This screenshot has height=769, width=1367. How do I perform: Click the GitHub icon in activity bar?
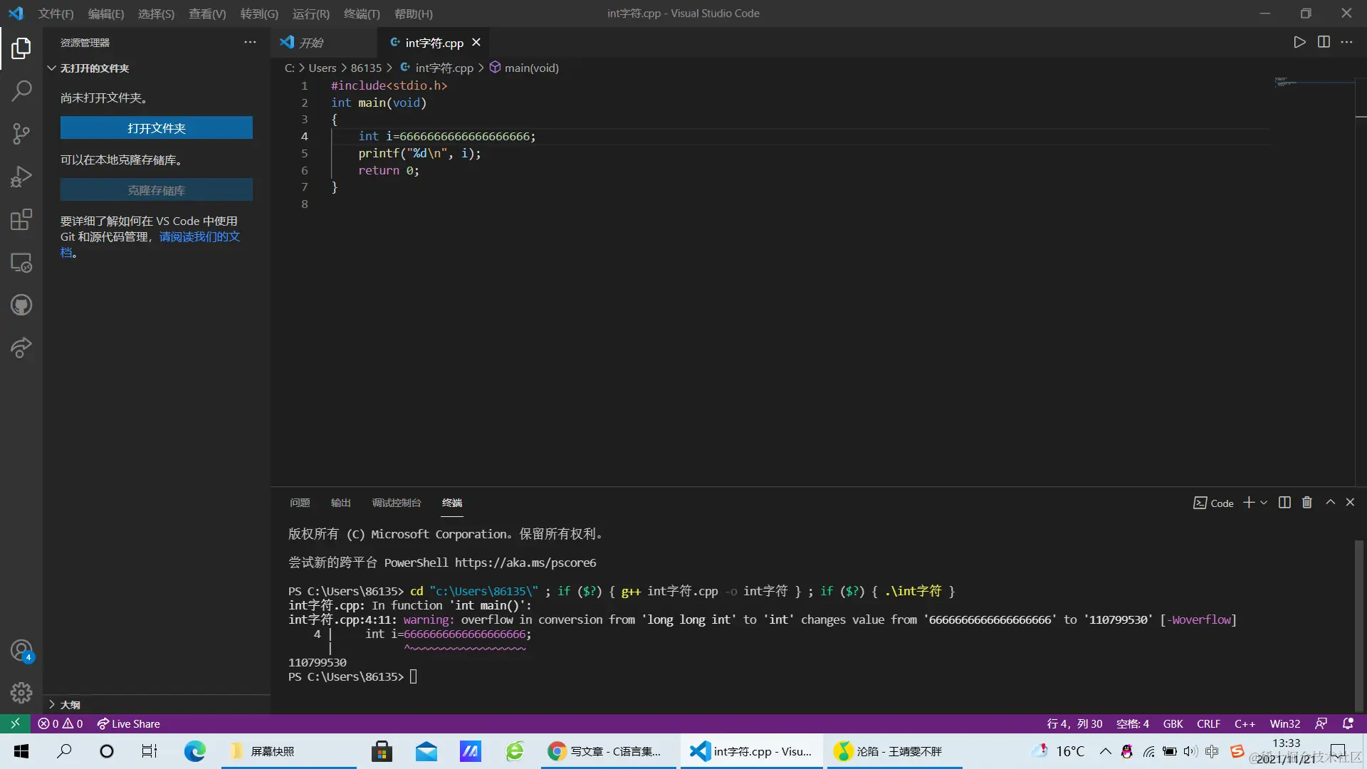tap(21, 305)
